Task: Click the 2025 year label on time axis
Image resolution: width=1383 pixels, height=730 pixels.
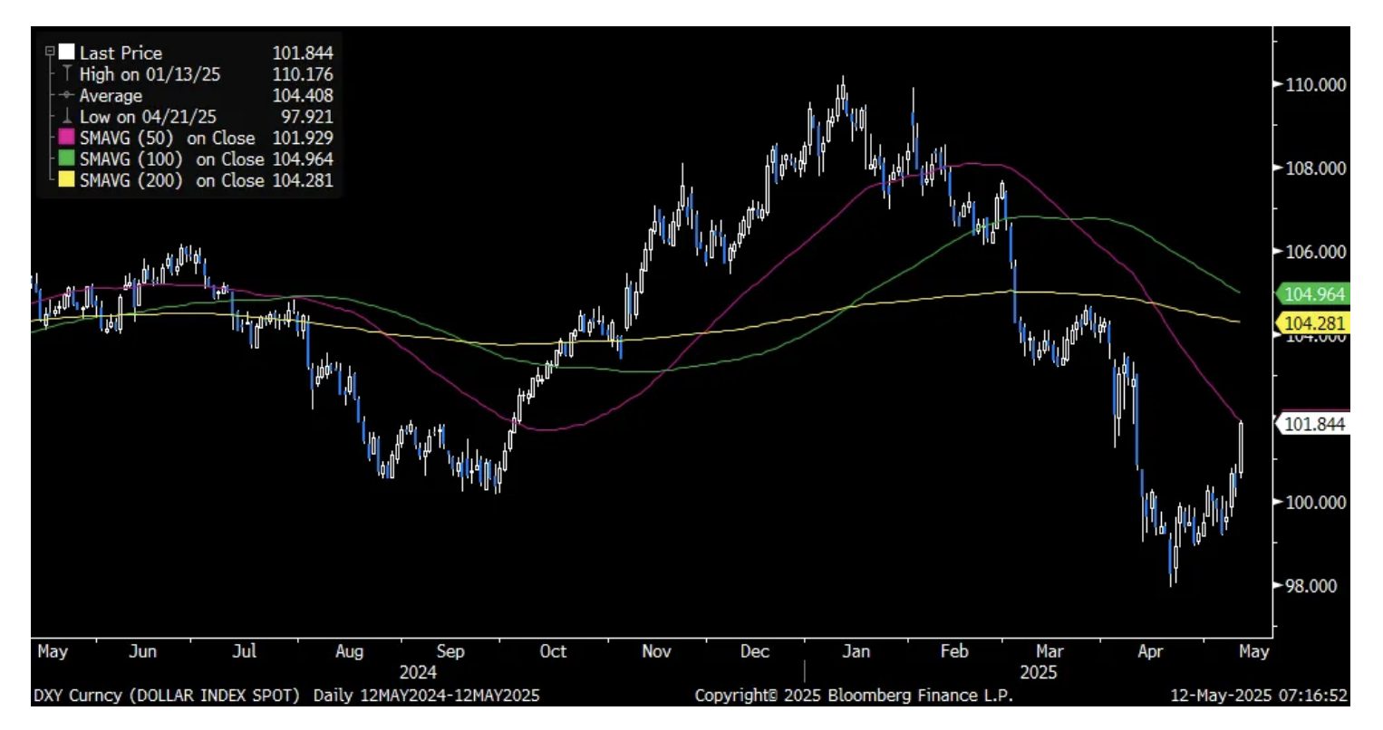Action: click(1038, 673)
